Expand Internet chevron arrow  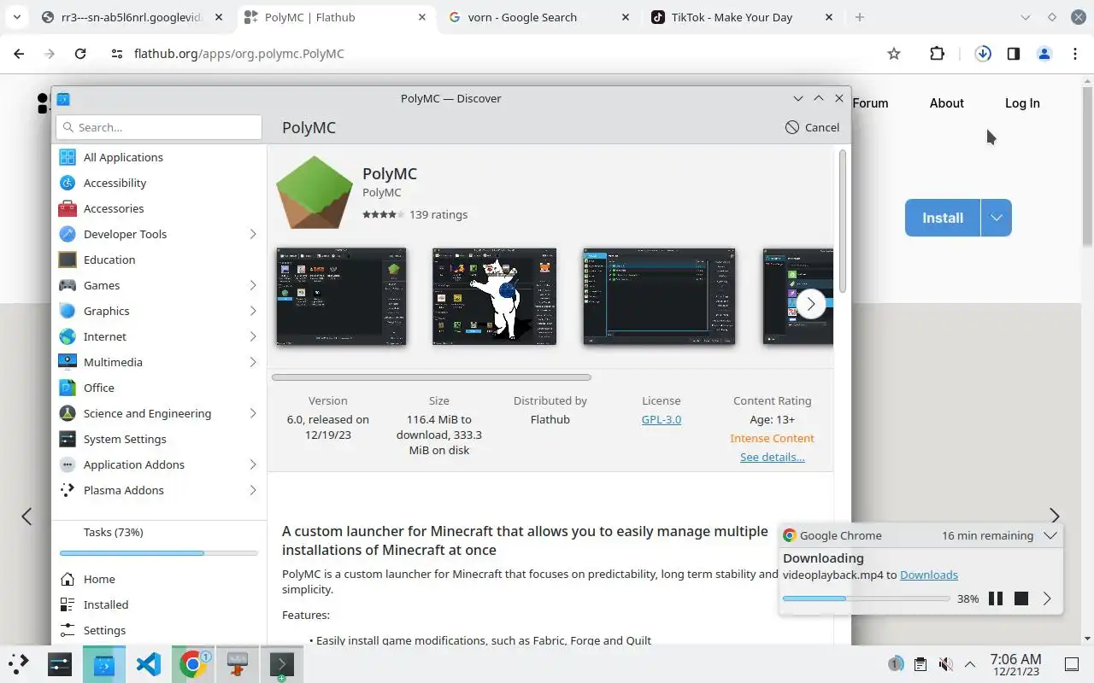click(x=253, y=336)
